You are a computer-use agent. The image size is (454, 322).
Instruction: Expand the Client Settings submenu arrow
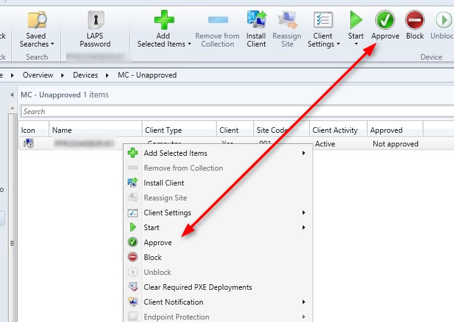(x=304, y=213)
